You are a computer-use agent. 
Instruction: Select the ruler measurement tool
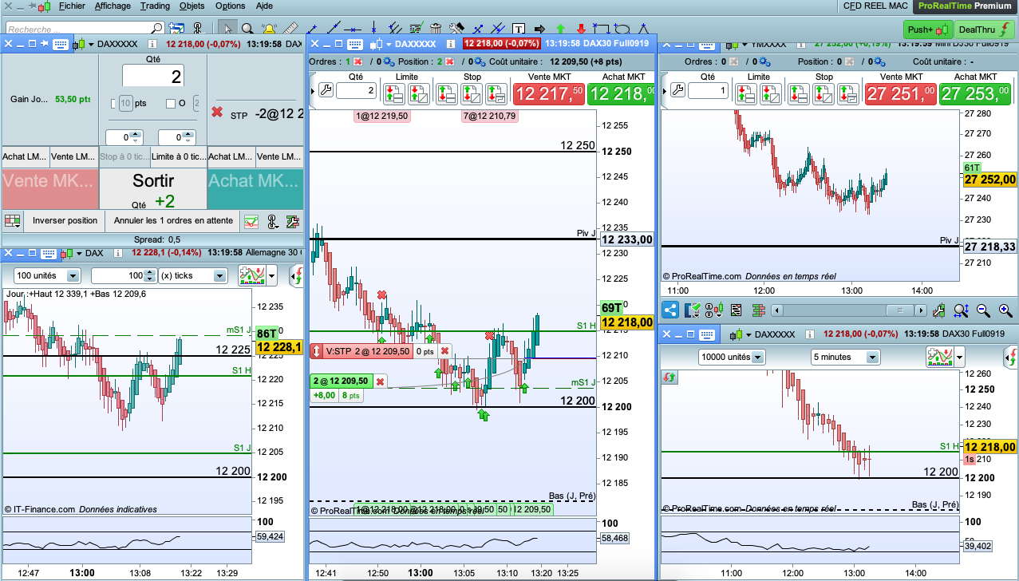290,29
